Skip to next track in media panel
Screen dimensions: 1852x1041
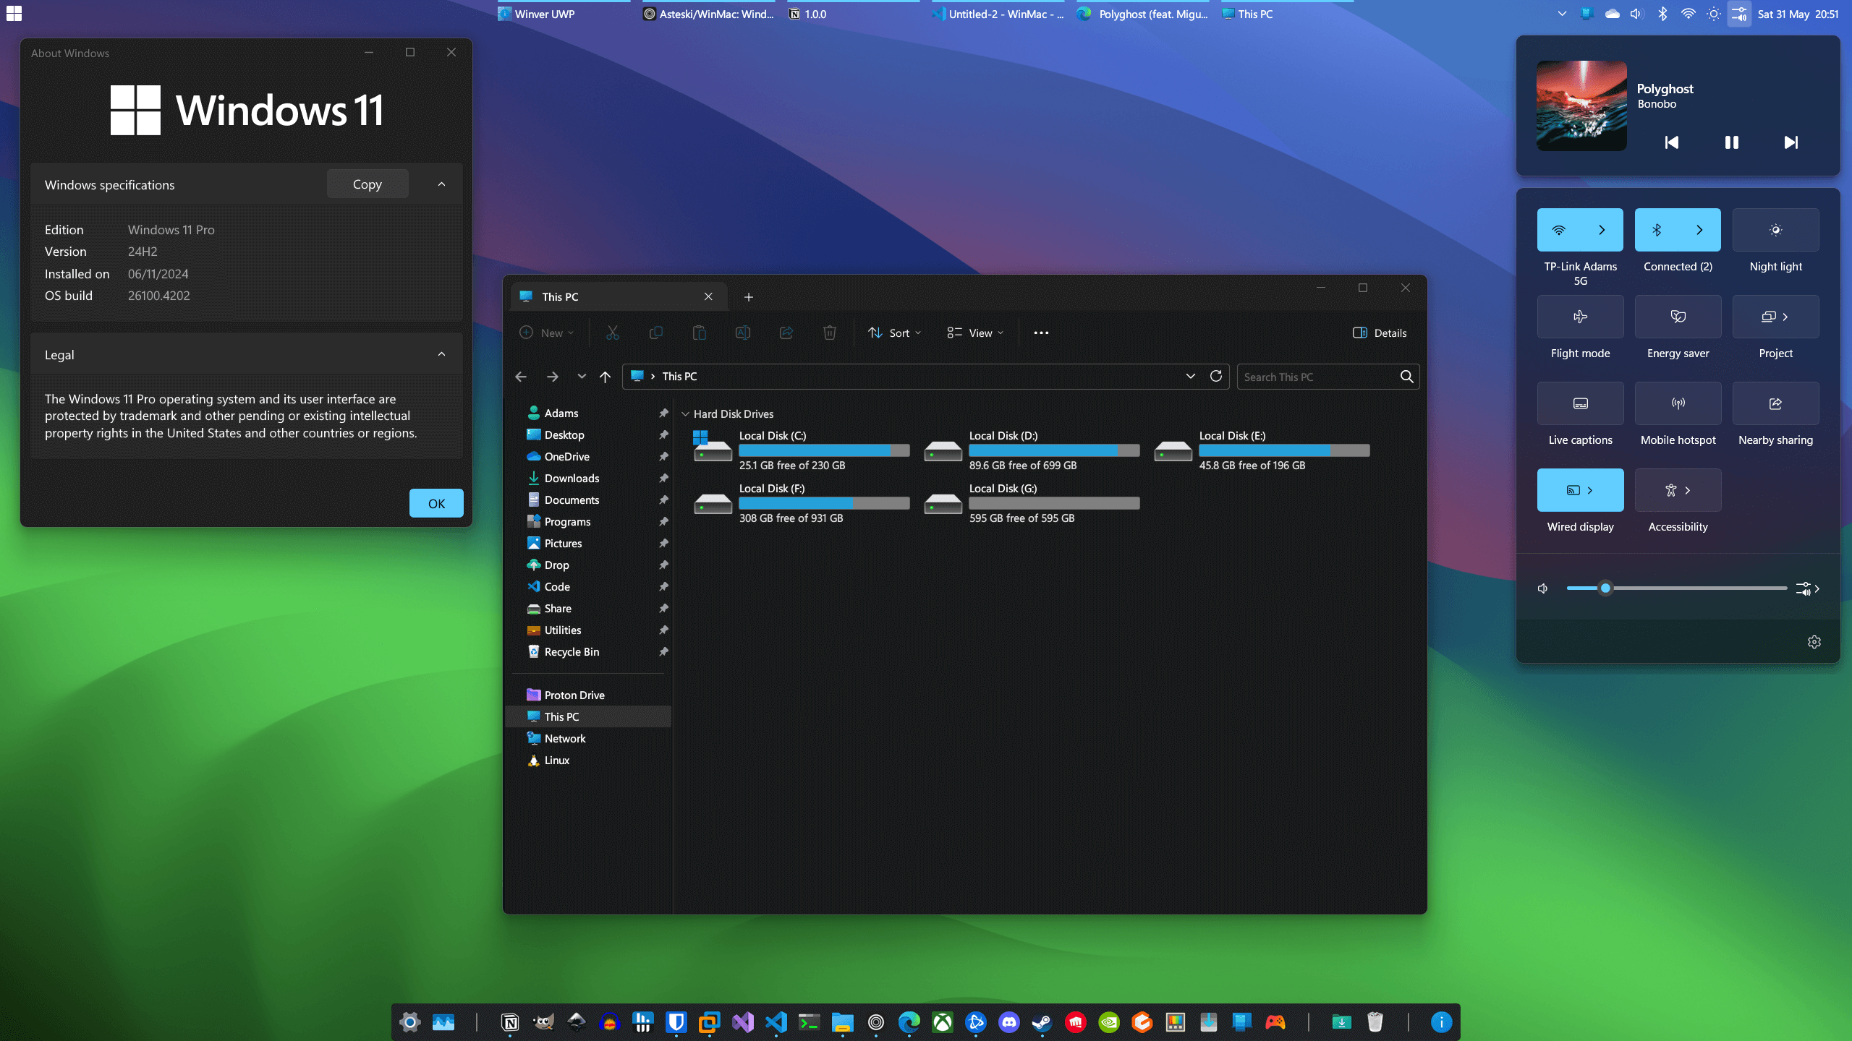tap(1791, 142)
